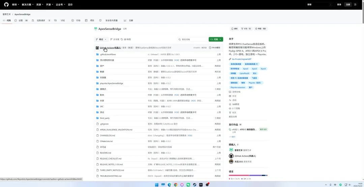Viewport: 364px width, 187px height.
Task: Click the 明星 168 star button
Action: point(261,29)
